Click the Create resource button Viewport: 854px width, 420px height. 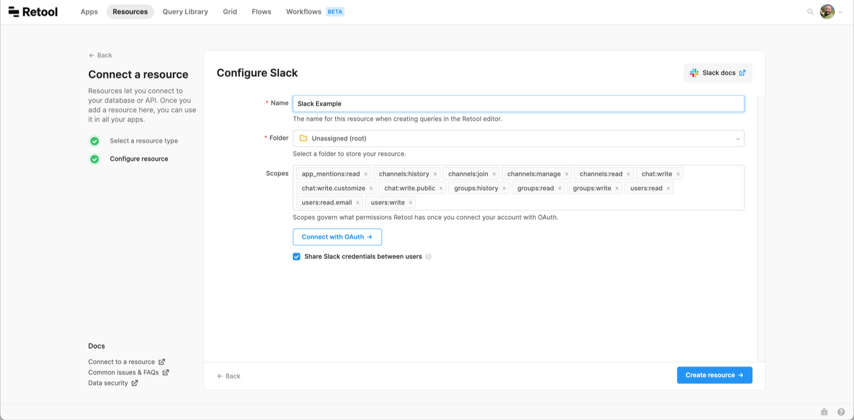(x=714, y=375)
